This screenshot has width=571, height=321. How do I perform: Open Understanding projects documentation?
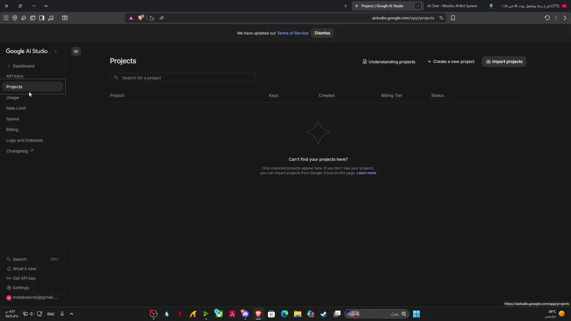point(389,62)
